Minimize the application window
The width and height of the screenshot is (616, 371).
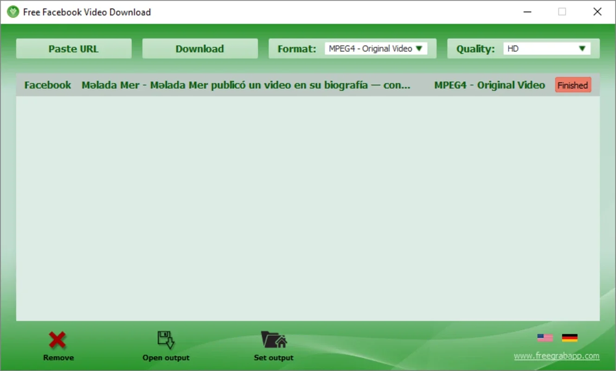(527, 12)
